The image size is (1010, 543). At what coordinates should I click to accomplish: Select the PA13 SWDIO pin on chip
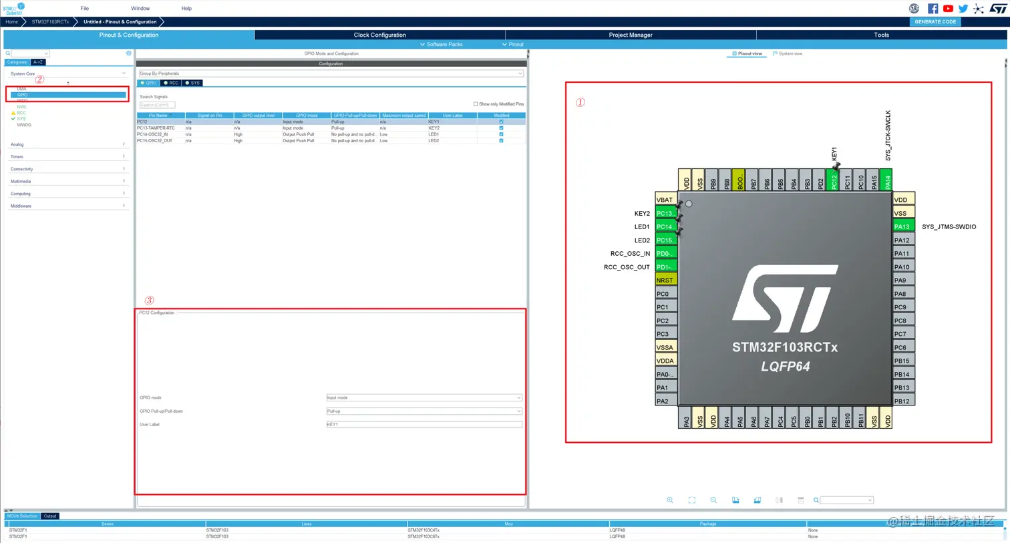[903, 226]
